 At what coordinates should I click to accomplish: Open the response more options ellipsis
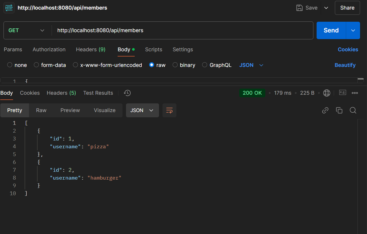pos(355,93)
